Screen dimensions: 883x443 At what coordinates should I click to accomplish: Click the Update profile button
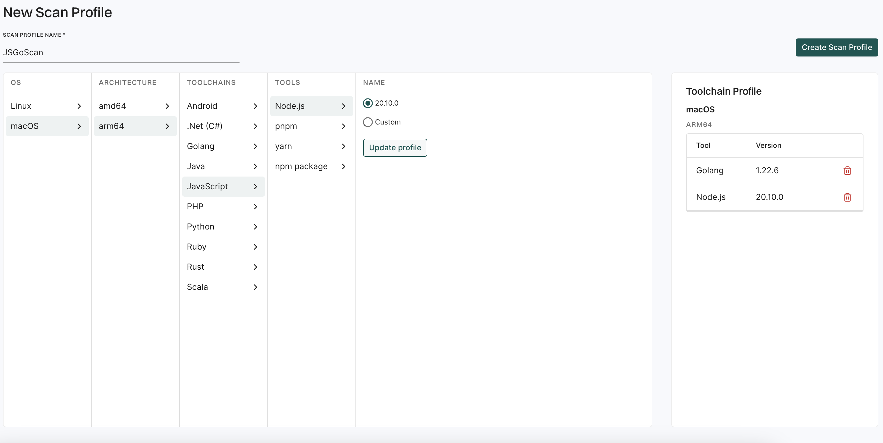point(395,148)
